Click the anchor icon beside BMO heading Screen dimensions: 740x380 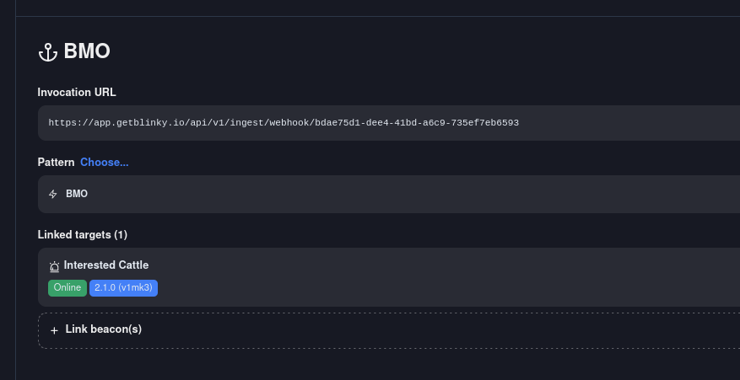point(47,52)
